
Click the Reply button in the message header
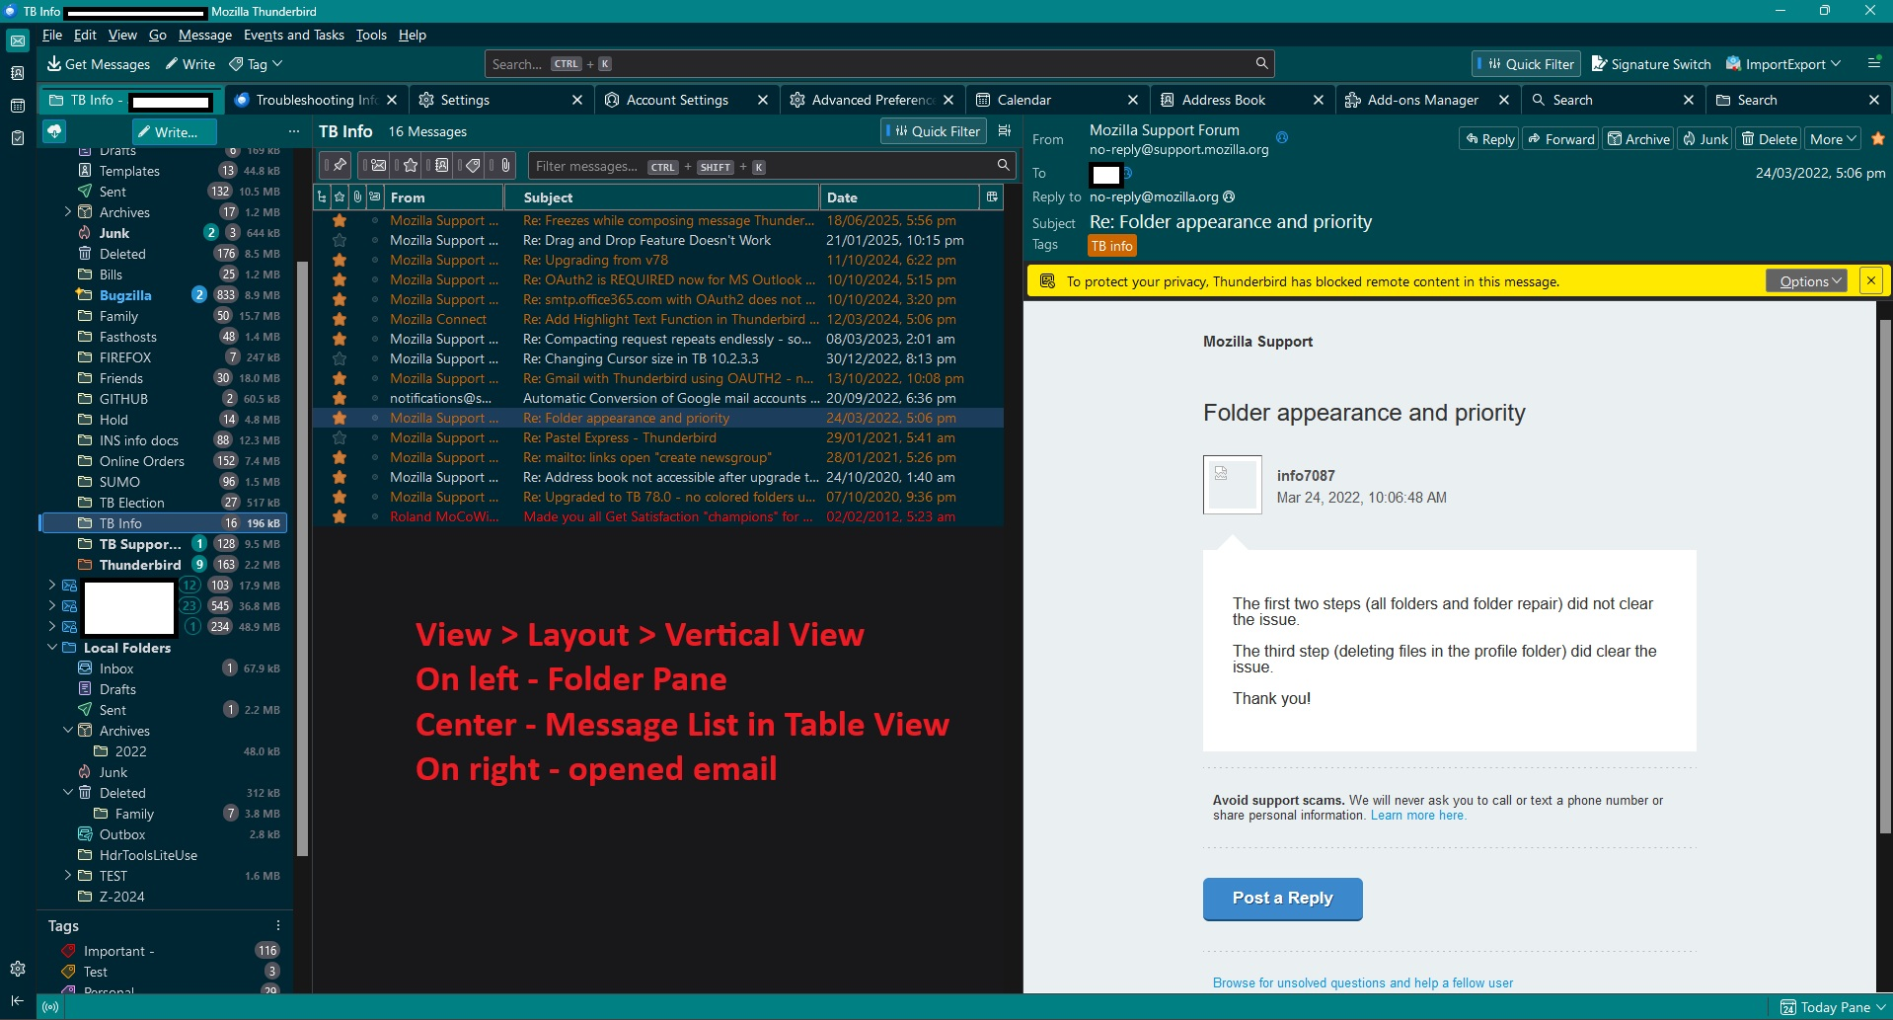[1489, 139]
